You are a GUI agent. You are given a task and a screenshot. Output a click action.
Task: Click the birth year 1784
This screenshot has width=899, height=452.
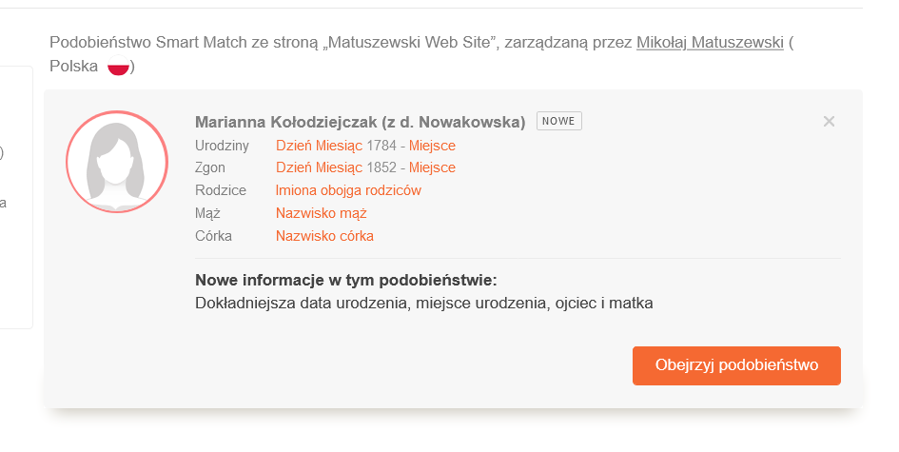(381, 146)
